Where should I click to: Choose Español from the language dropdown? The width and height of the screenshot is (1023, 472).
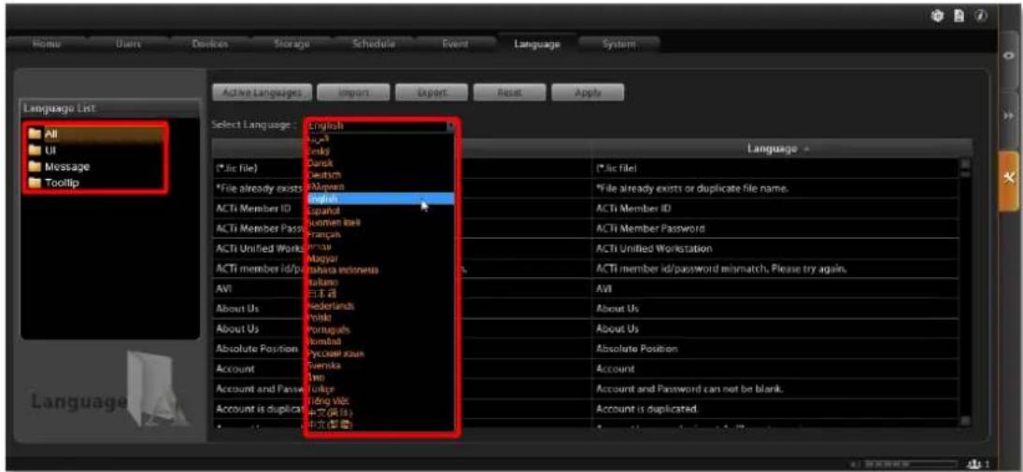coord(381,211)
